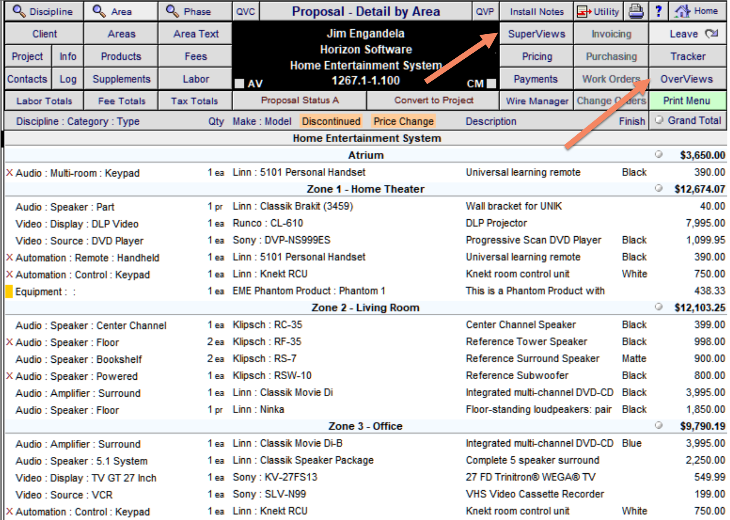
Task: Click the Linn Classik Speaker Package row
Action: (366, 460)
